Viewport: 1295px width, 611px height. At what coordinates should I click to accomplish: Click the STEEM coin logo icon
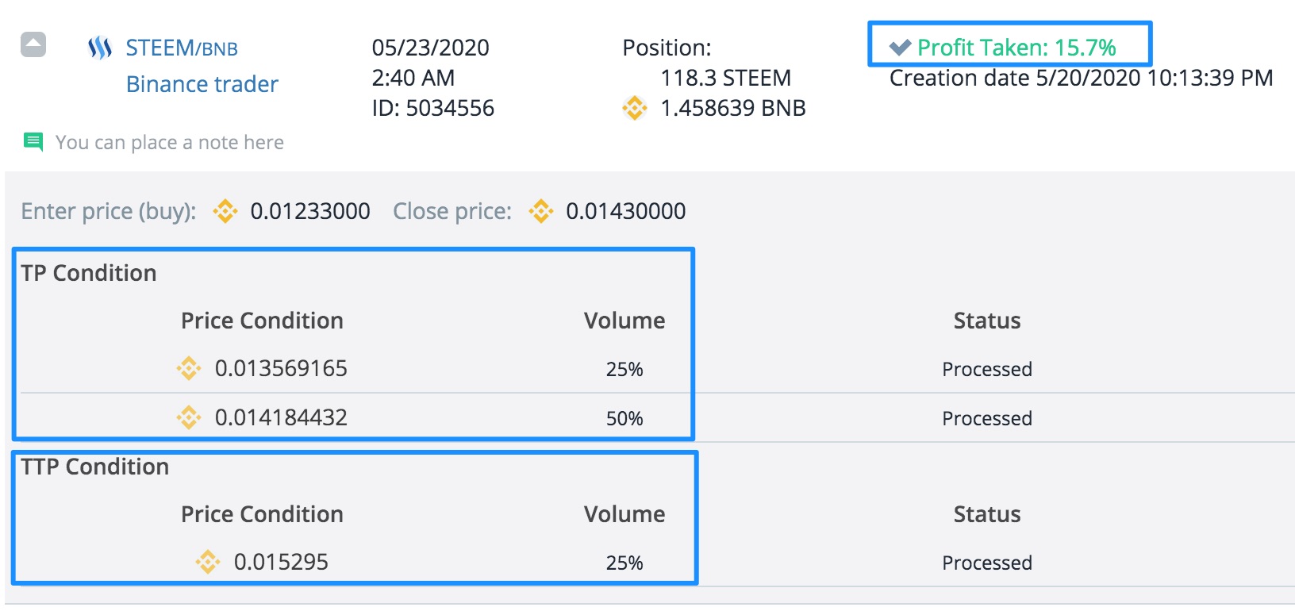coord(100,48)
